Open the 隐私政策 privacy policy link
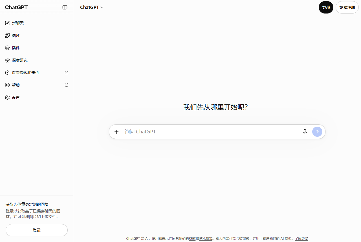This screenshot has width=361, height=242. point(206,239)
